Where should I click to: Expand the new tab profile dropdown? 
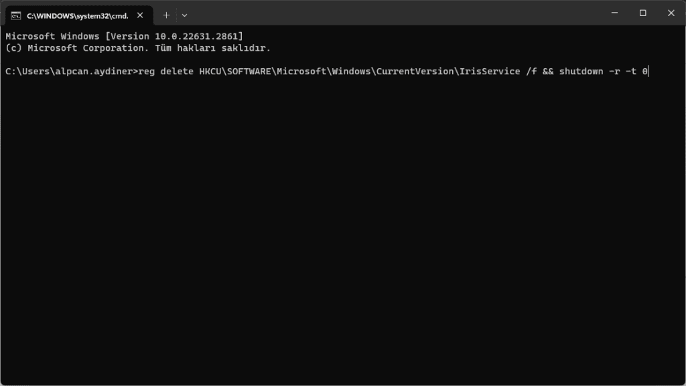(184, 15)
